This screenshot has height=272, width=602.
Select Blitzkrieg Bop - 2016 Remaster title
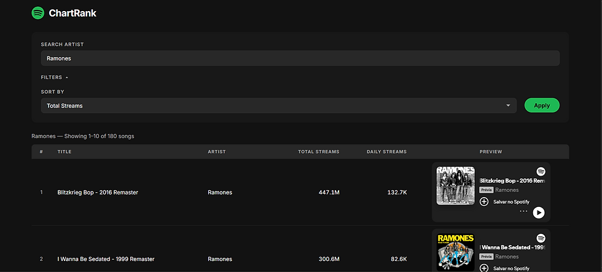pos(98,192)
